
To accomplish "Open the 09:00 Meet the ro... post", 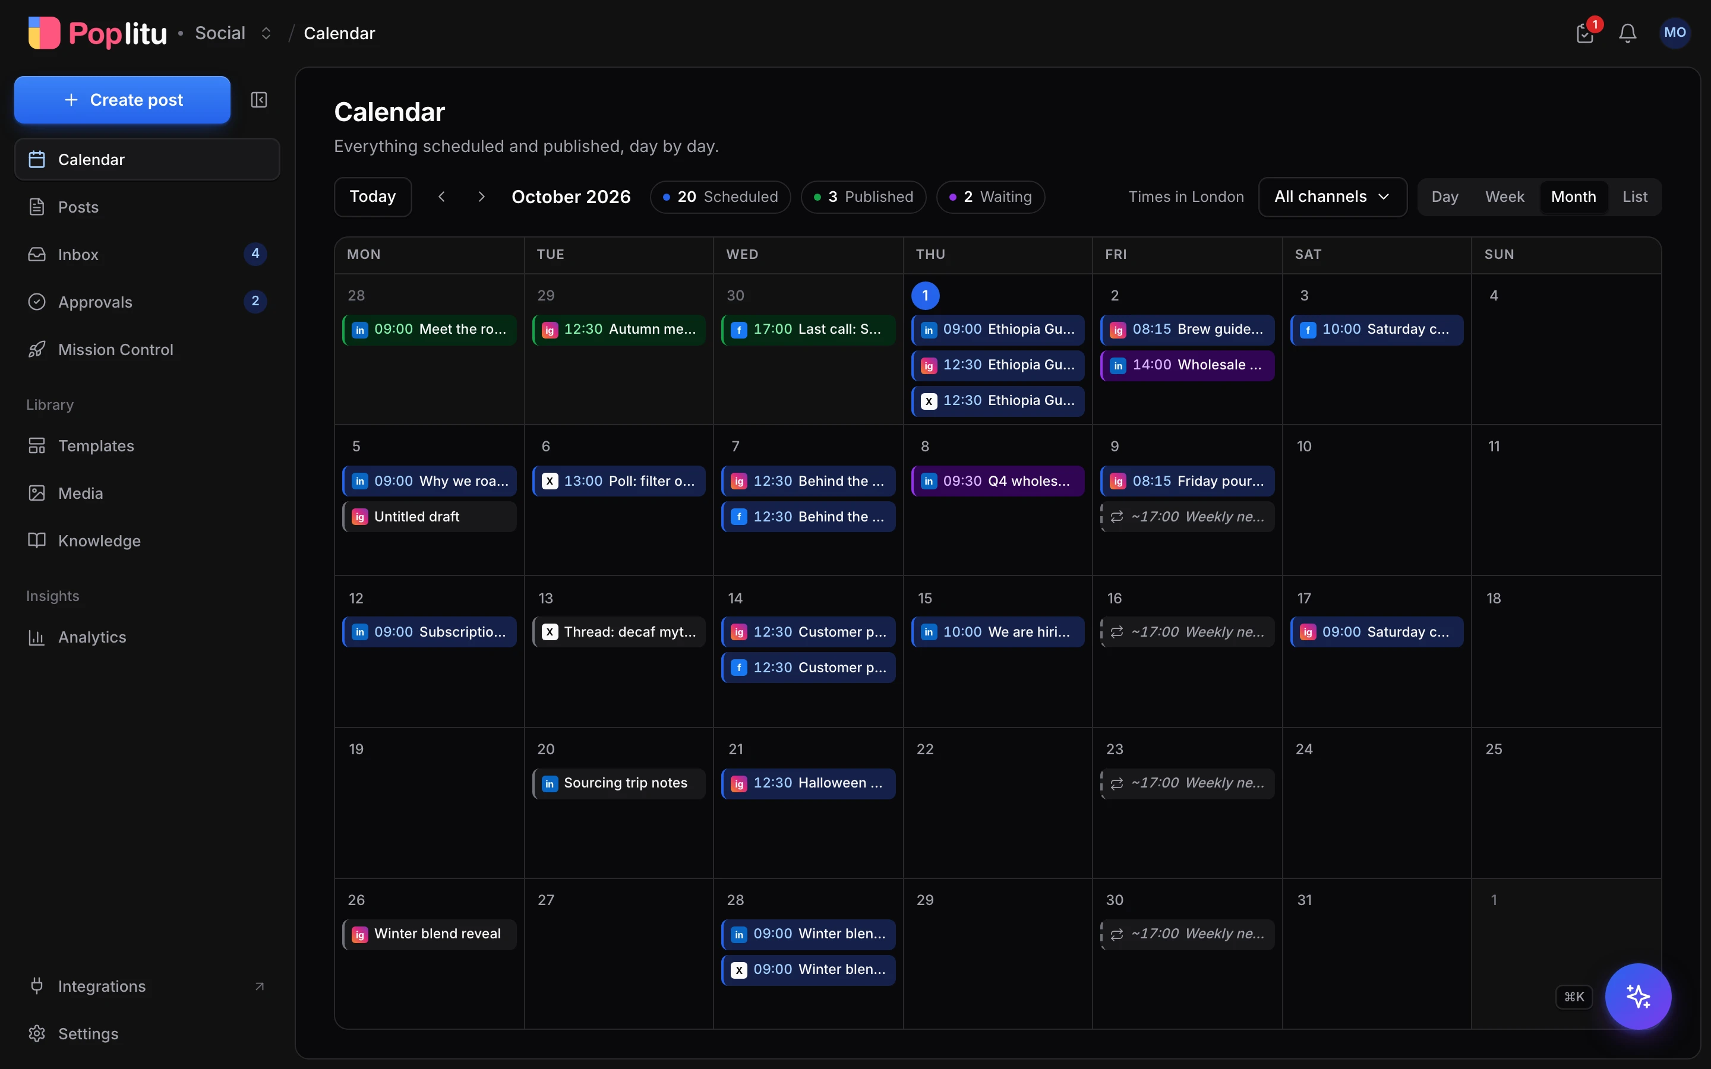I will (x=429, y=330).
